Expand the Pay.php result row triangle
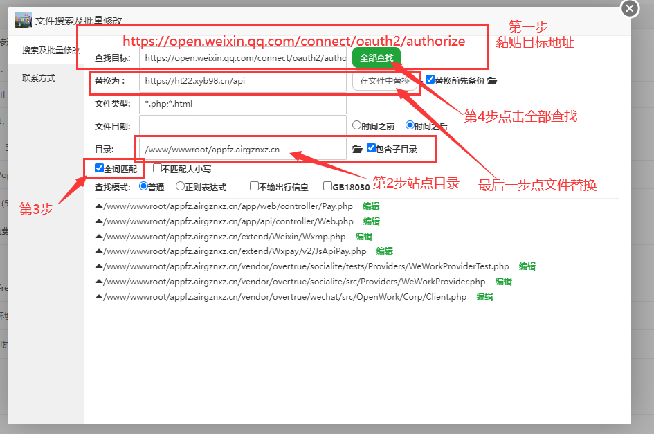654x434 pixels. click(x=99, y=206)
